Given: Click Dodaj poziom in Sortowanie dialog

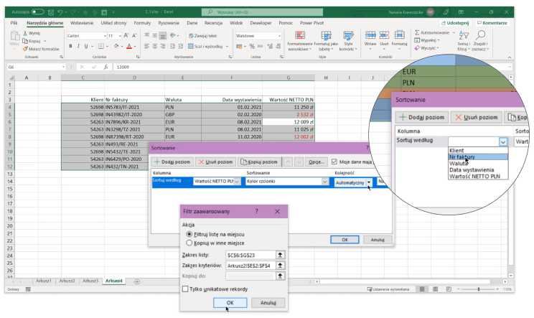Looking at the screenshot, I should pos(172,162).
